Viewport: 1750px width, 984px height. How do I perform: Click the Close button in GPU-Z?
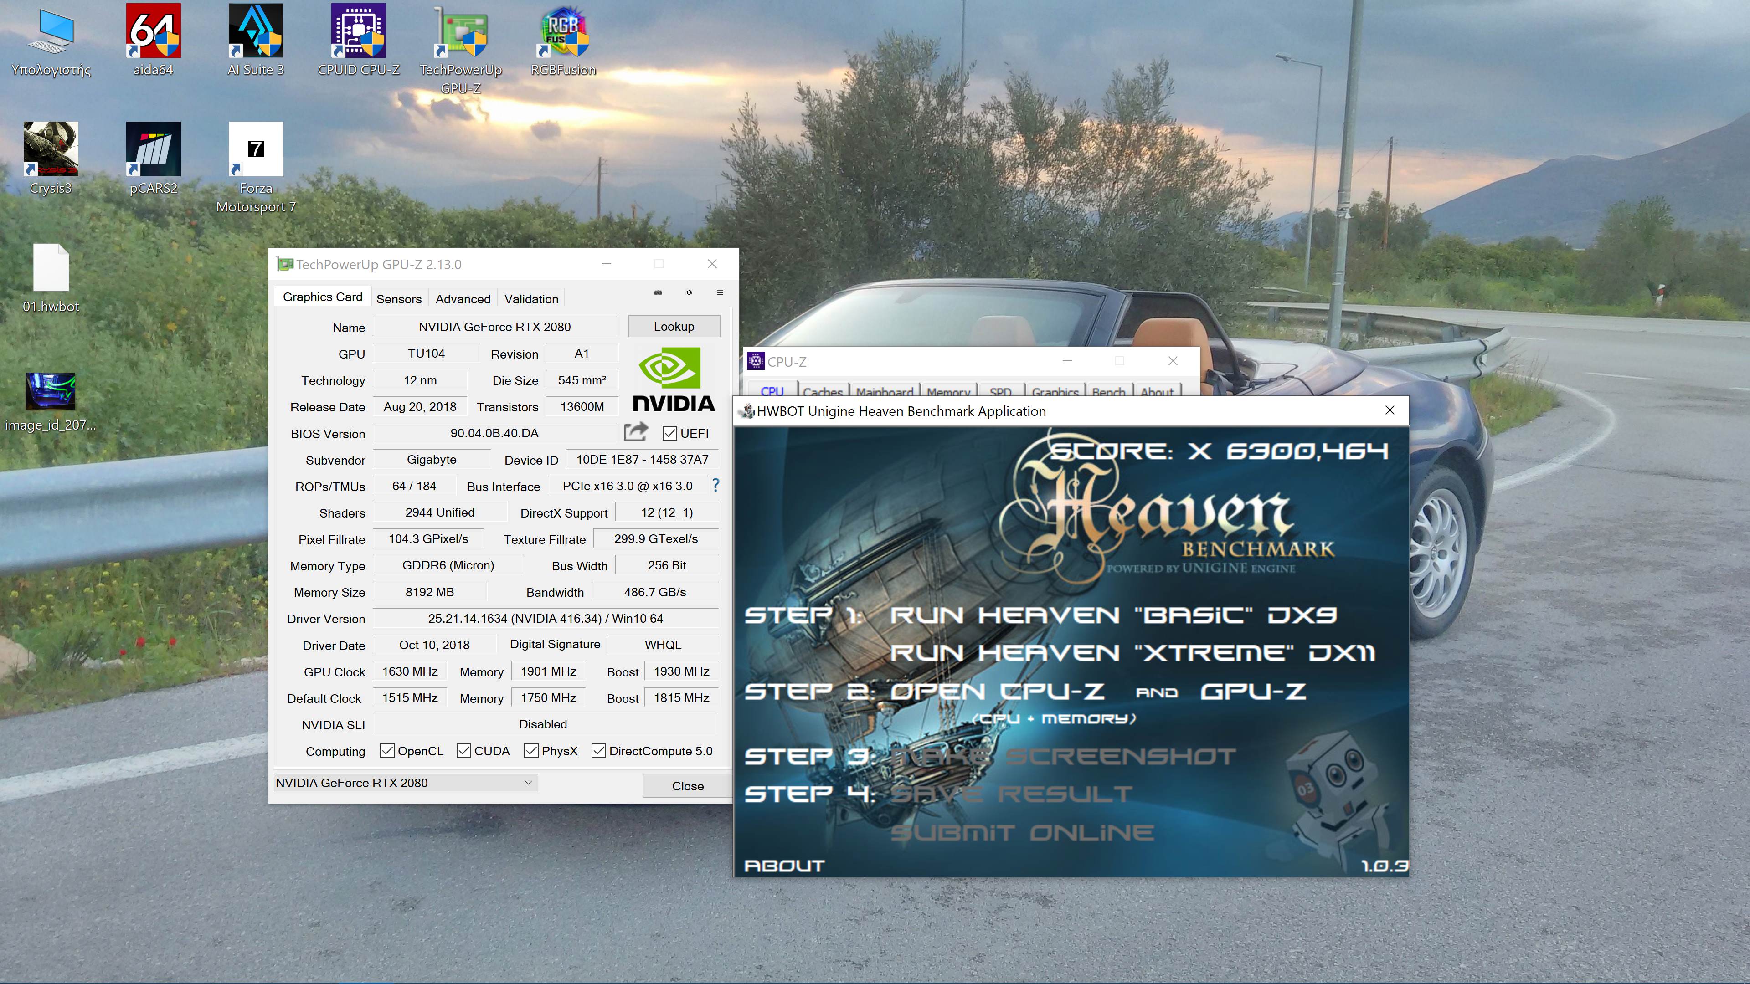click(688, 786)
